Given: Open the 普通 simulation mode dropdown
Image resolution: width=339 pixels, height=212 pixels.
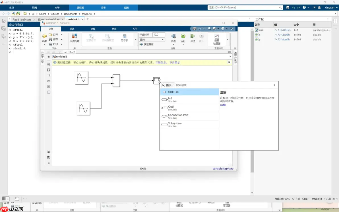Looking at the screenshot, I should (152, 40).
